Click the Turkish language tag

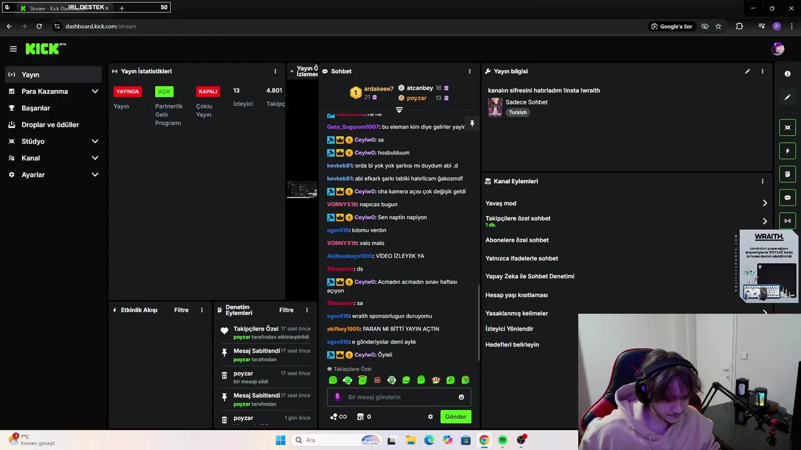point(518,112)
